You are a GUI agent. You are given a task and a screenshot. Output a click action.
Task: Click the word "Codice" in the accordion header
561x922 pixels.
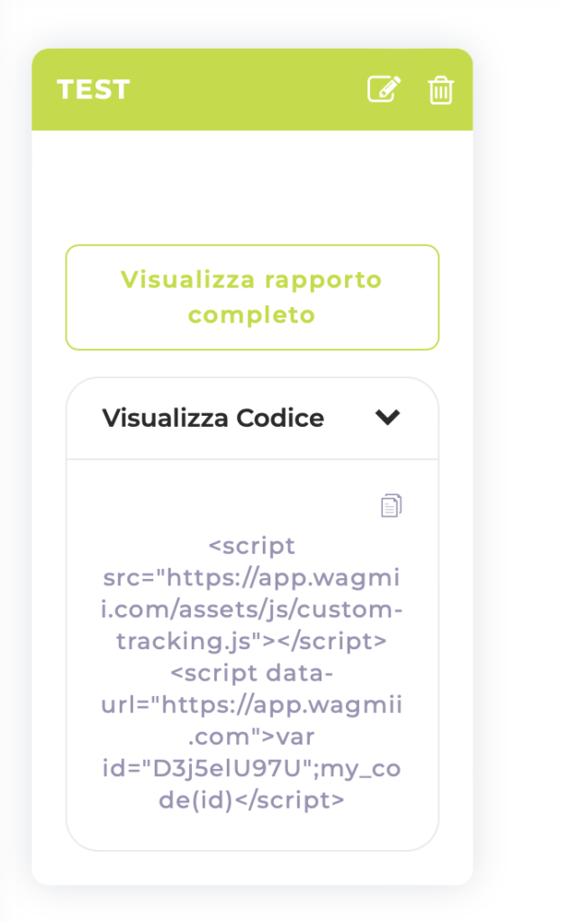pos(280,418)
